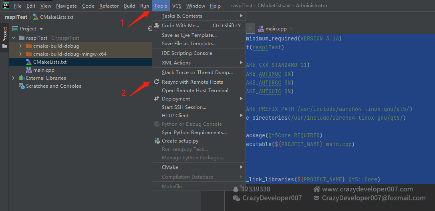Open the Refactor menu
Viewport: 435px width, 211px height.
click(x=109, y=6)
